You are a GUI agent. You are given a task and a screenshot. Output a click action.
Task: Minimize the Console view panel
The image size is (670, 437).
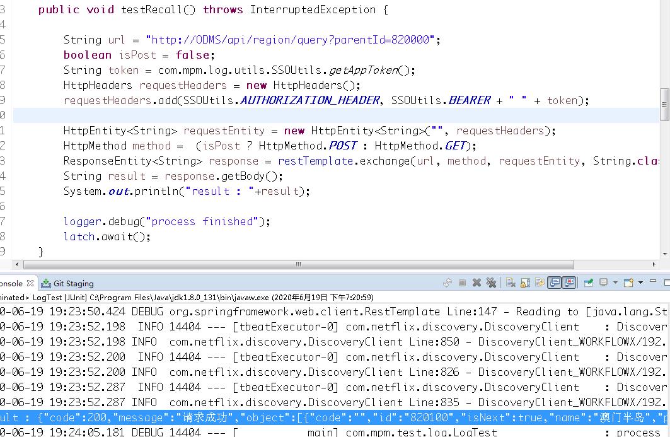coord(652,281)
